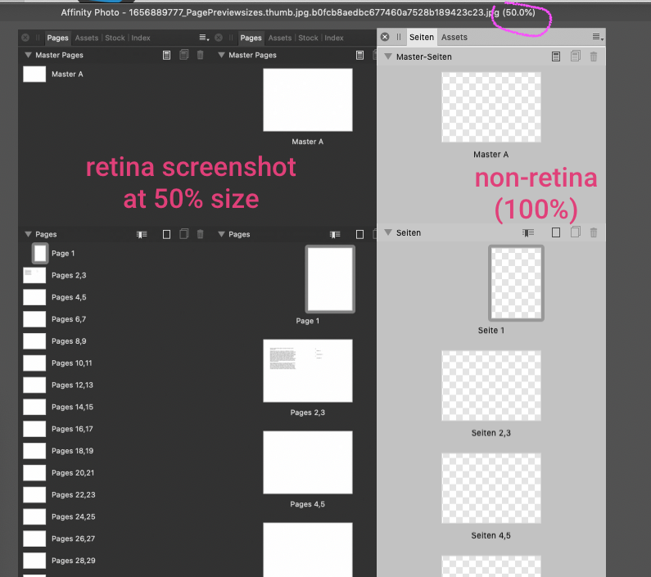
Task: Duplicate master icon in Master-Seiten header
Action: tap(575, 56)
